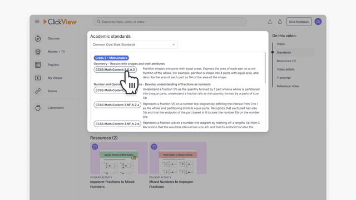This screenshot has height=200, width=356.
Task: Jump to Reference video section link
Action: pyautogui.click(x=288, y=86)
